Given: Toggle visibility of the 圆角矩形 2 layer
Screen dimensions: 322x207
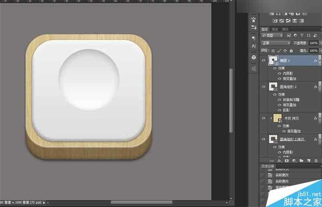Looking at the screenshot, I should coord(264,86).
